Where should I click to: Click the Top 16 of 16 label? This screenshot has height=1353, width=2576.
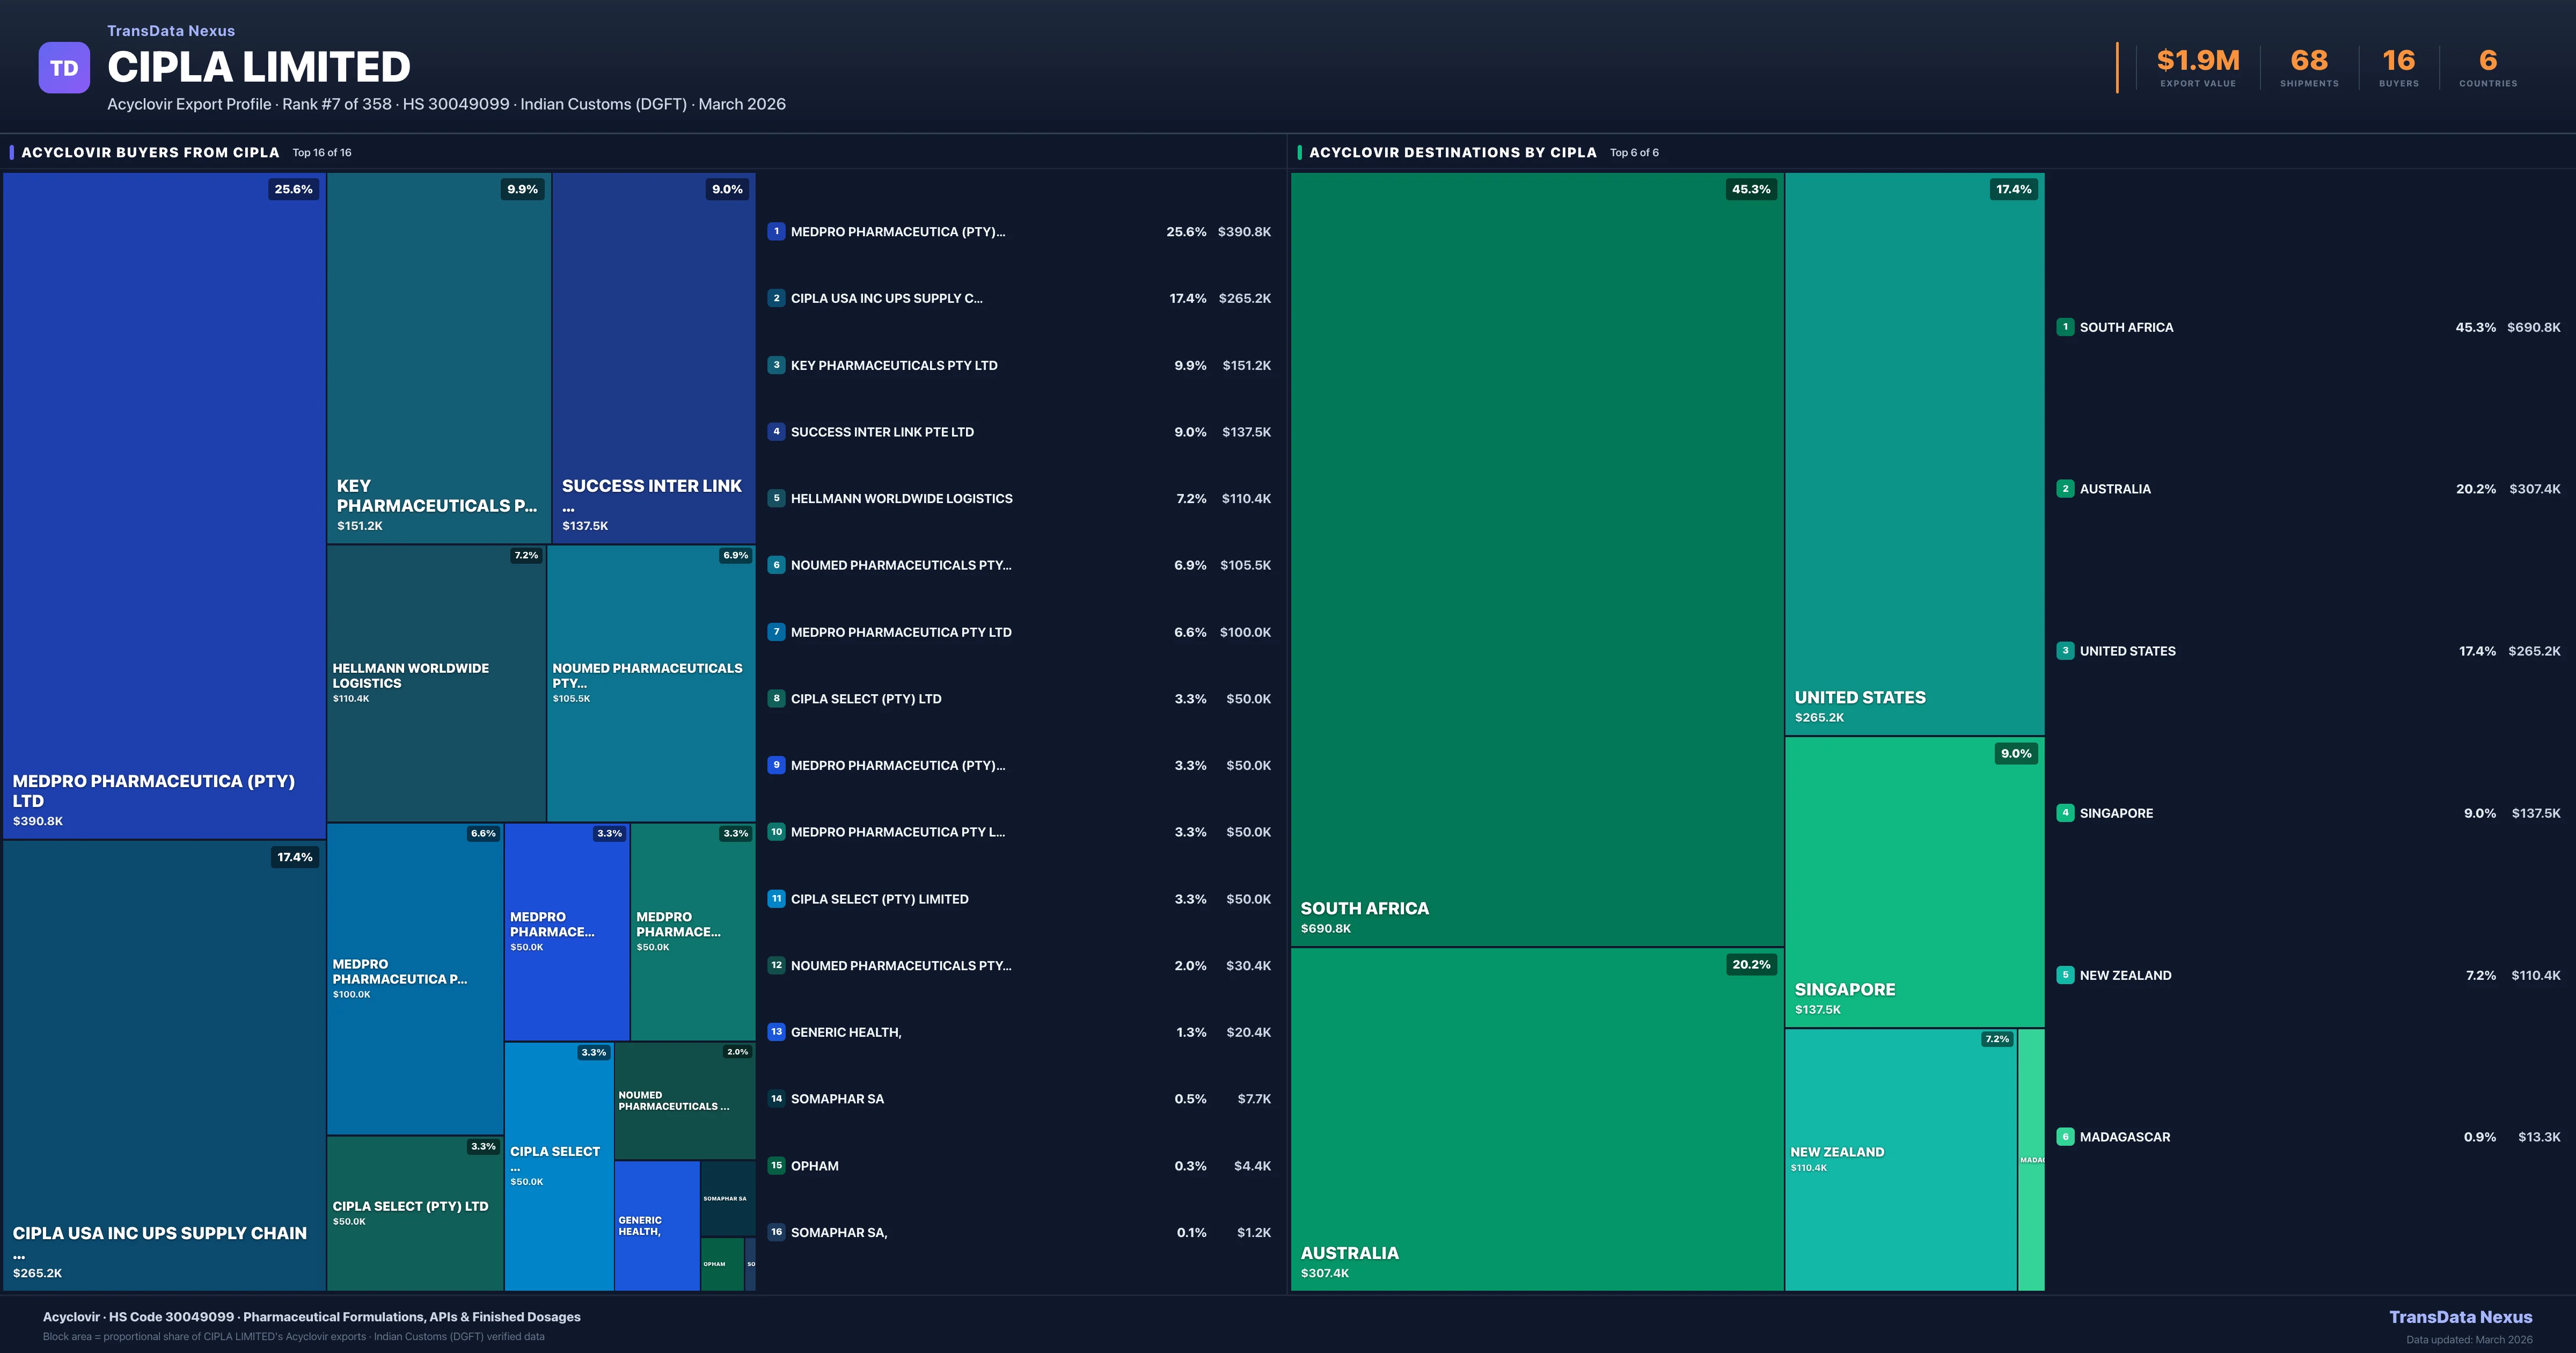320,153
